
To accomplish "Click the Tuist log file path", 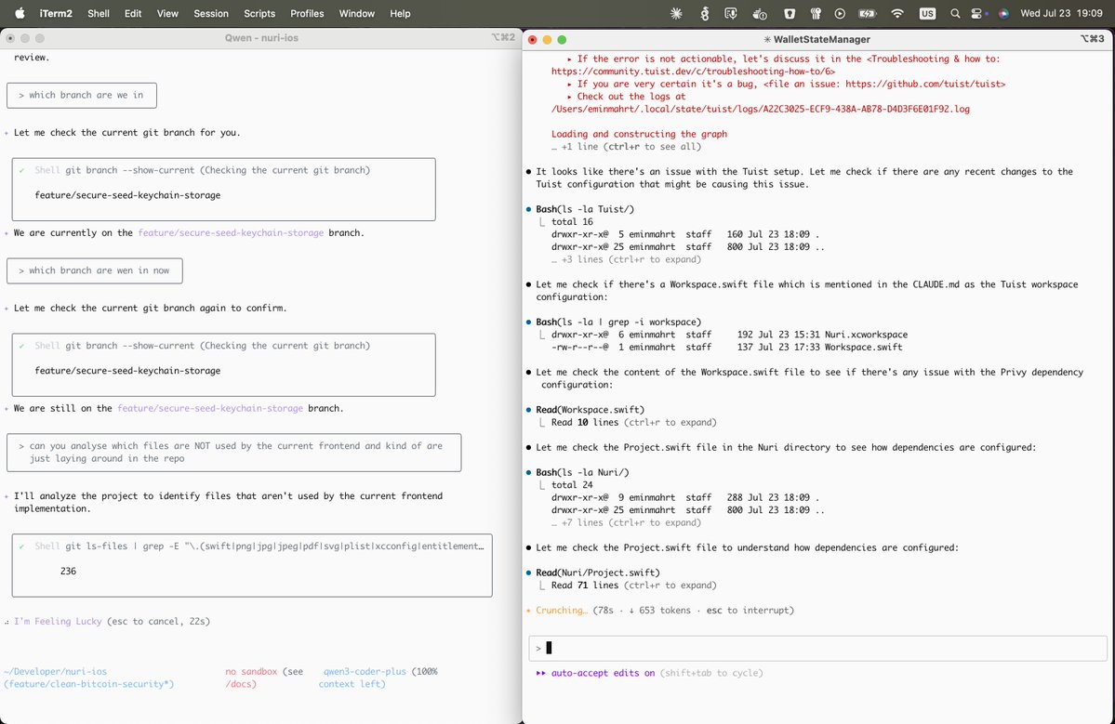I will [760, 109].
